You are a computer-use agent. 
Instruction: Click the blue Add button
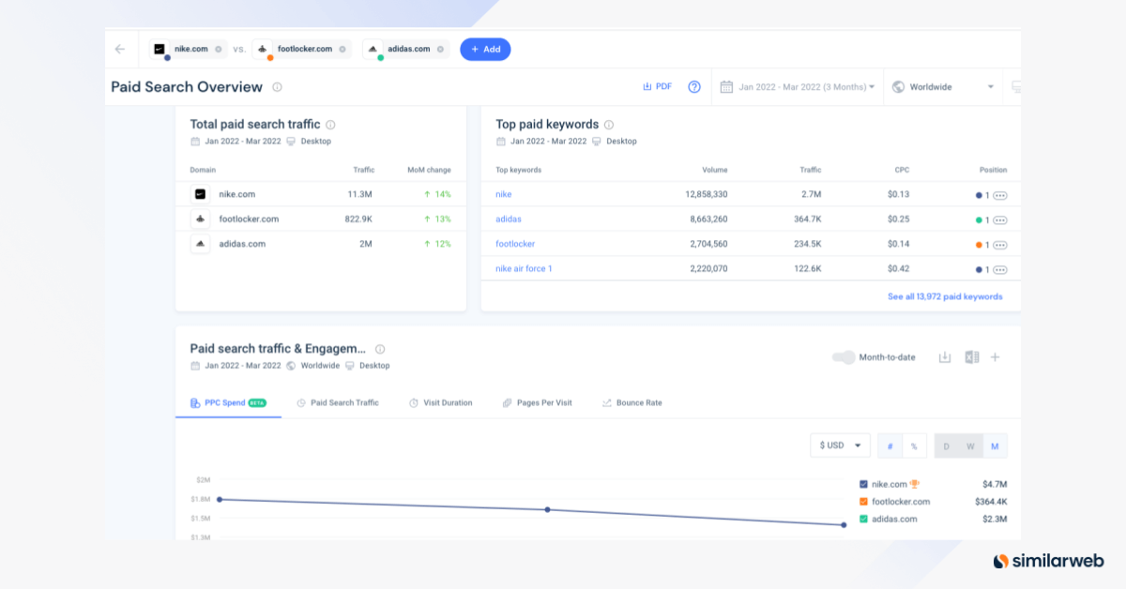click(485, 49)
